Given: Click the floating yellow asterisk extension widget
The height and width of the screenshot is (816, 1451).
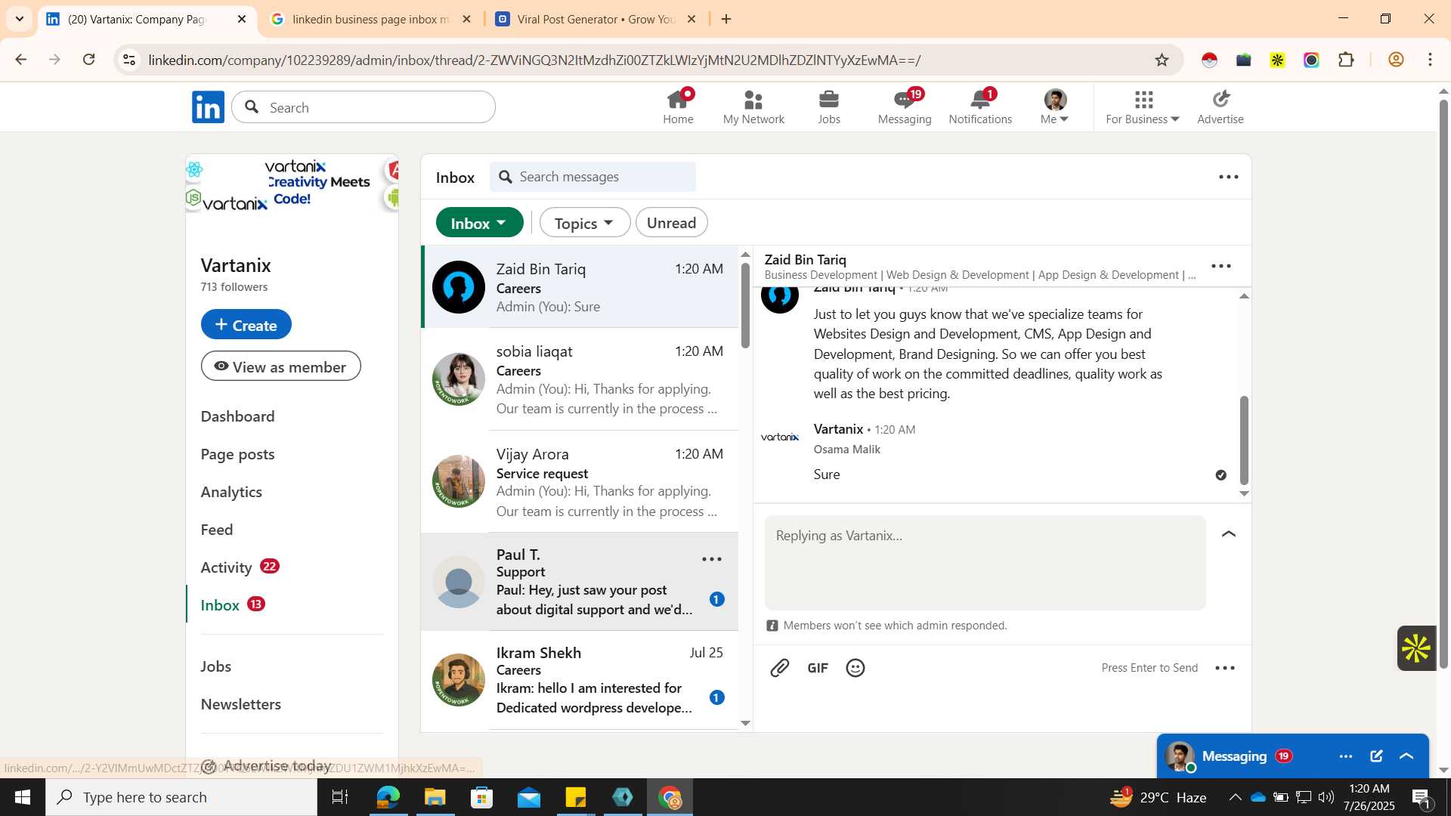Looking at the screenshot, I should (1415, 648).
